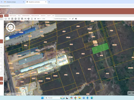The image size is (134, 100).
Task: Click the list panel icon after print
Action: click(19, 19)
